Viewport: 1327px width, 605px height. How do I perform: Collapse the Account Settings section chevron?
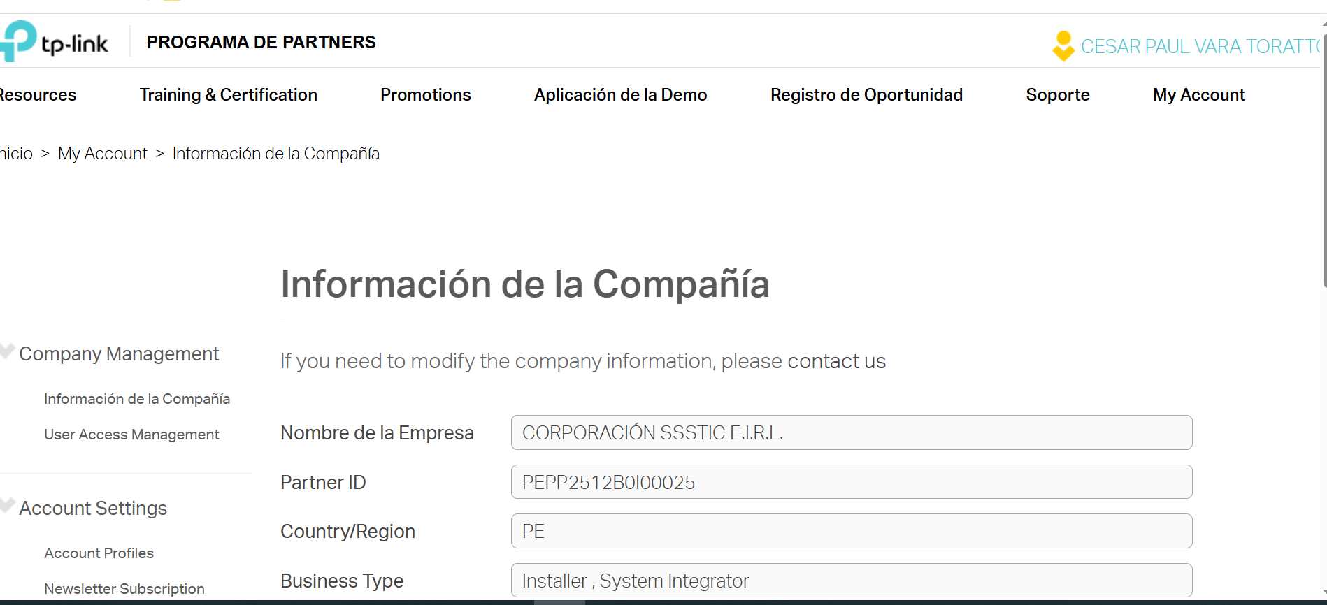[x=8, y=506]
